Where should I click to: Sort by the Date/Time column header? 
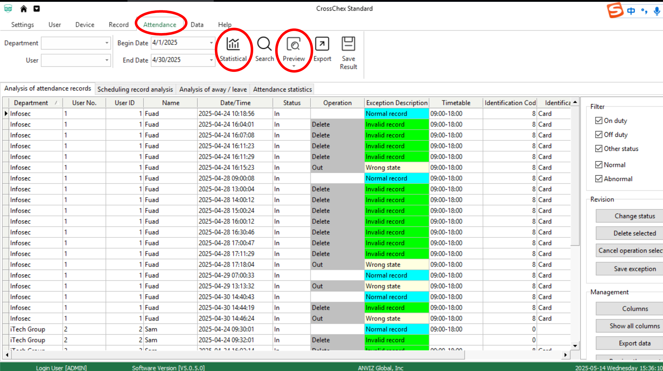(x=235, y=103)
